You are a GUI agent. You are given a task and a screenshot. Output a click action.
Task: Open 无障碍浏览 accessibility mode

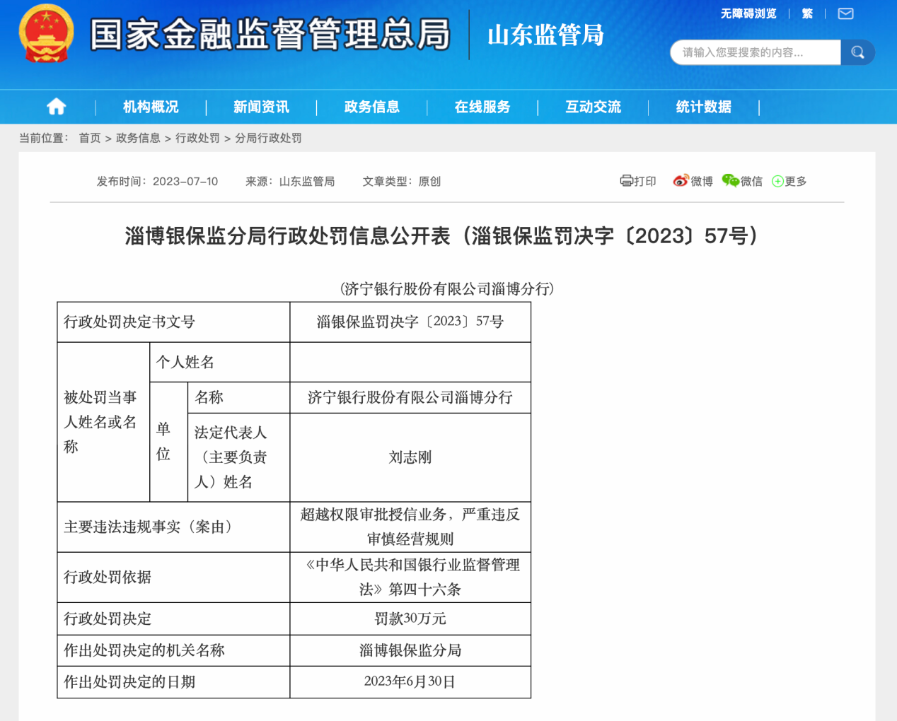(748, 13)
